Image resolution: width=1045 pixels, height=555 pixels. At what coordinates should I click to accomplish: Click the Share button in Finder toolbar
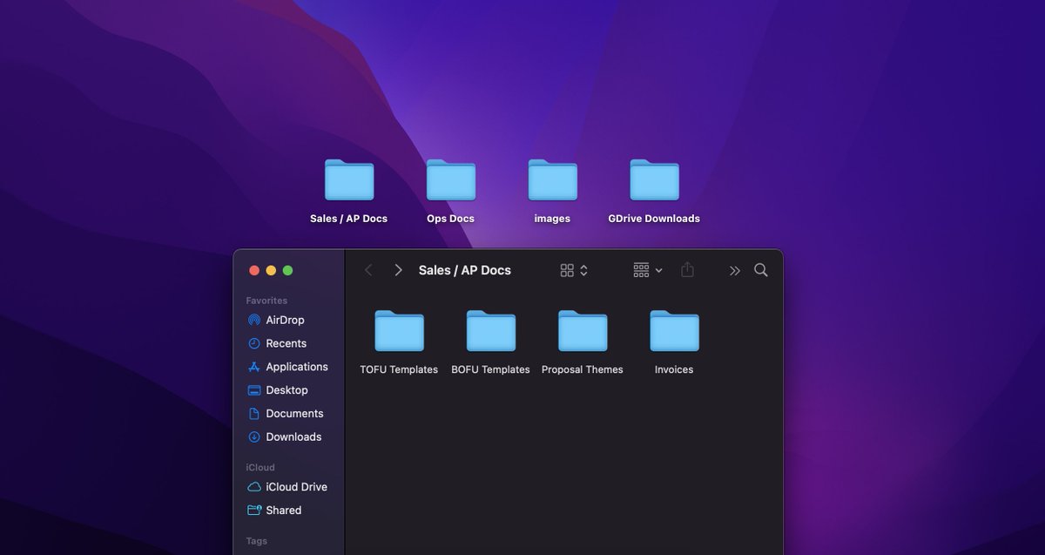click(687, 270)
